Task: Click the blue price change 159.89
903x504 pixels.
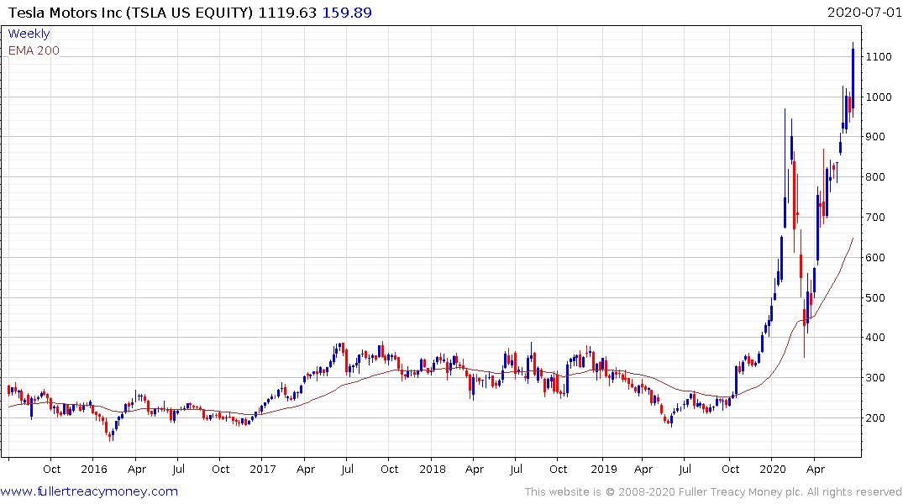Action: tap(347, 13)
